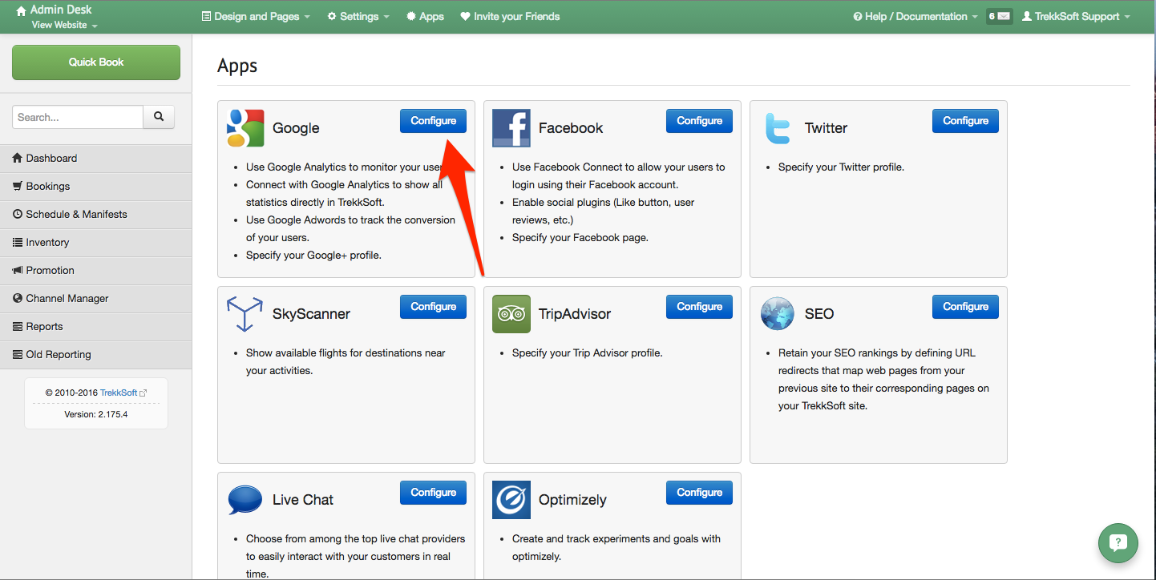Screen dimensions: 1156x580
Task: Click the SkyScanner logo icon
Action: (x=245, y=314)
